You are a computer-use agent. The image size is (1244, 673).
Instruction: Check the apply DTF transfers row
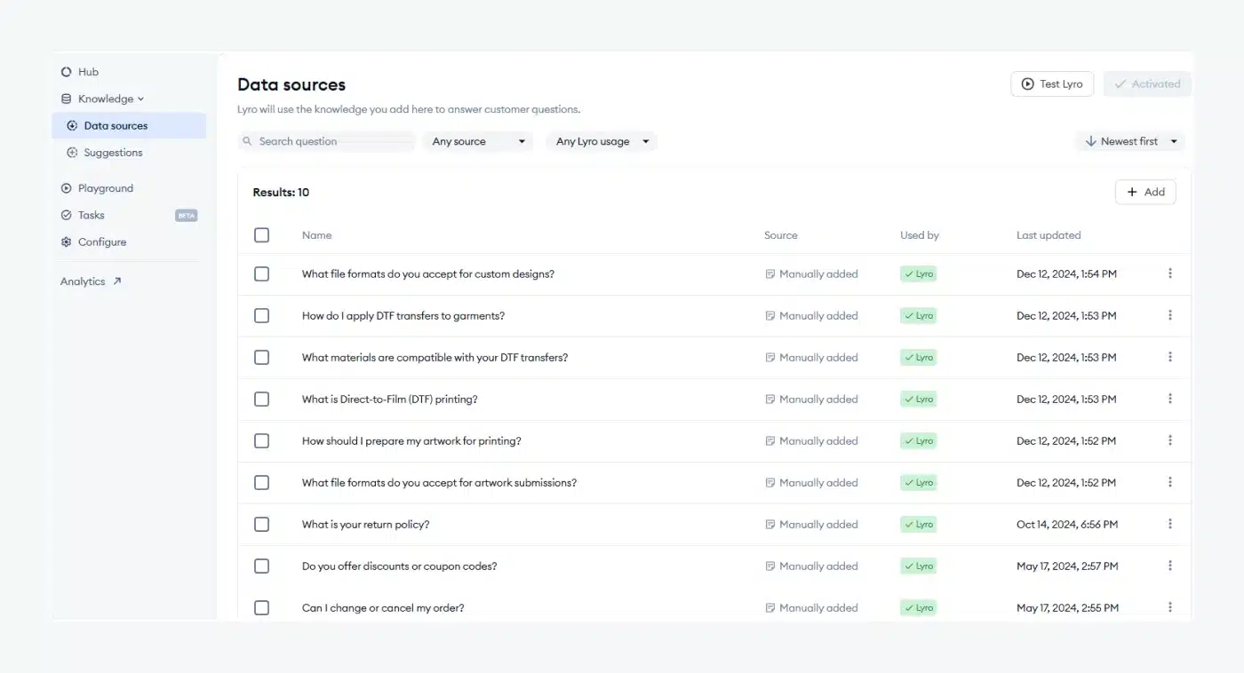[261, 316]
